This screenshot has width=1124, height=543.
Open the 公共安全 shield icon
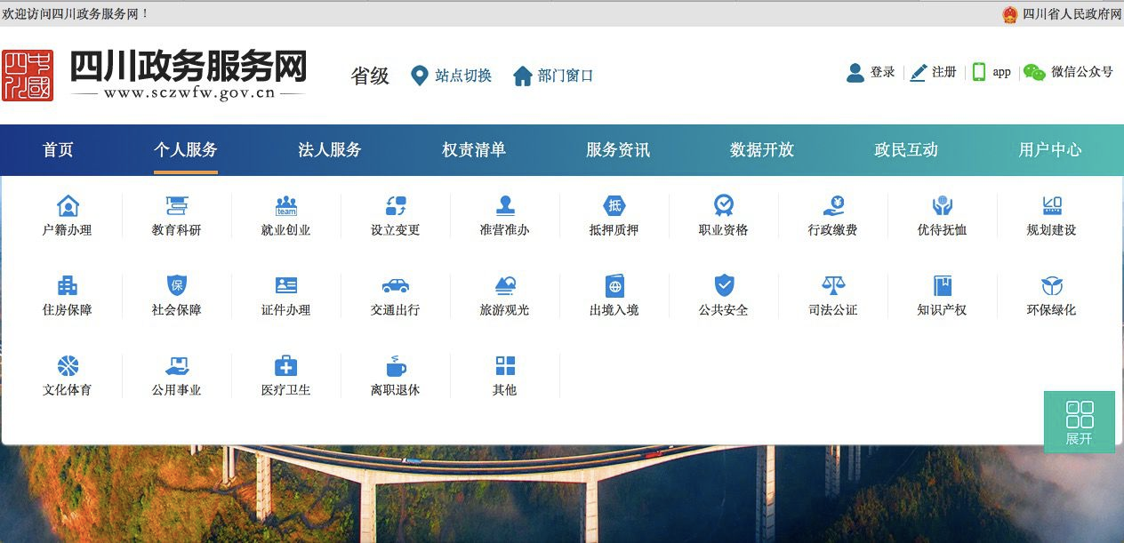click(724, 285)
